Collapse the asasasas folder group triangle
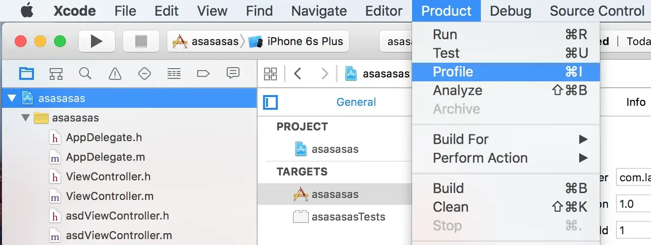The width and height of the screenshot is (651, 245). pyautogui.click(x=25, y=118)
